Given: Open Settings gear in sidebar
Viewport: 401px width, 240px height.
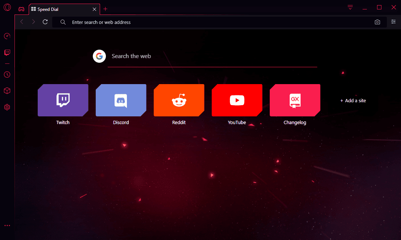Looking at the screenshot, I should click(x=7, y=107).
